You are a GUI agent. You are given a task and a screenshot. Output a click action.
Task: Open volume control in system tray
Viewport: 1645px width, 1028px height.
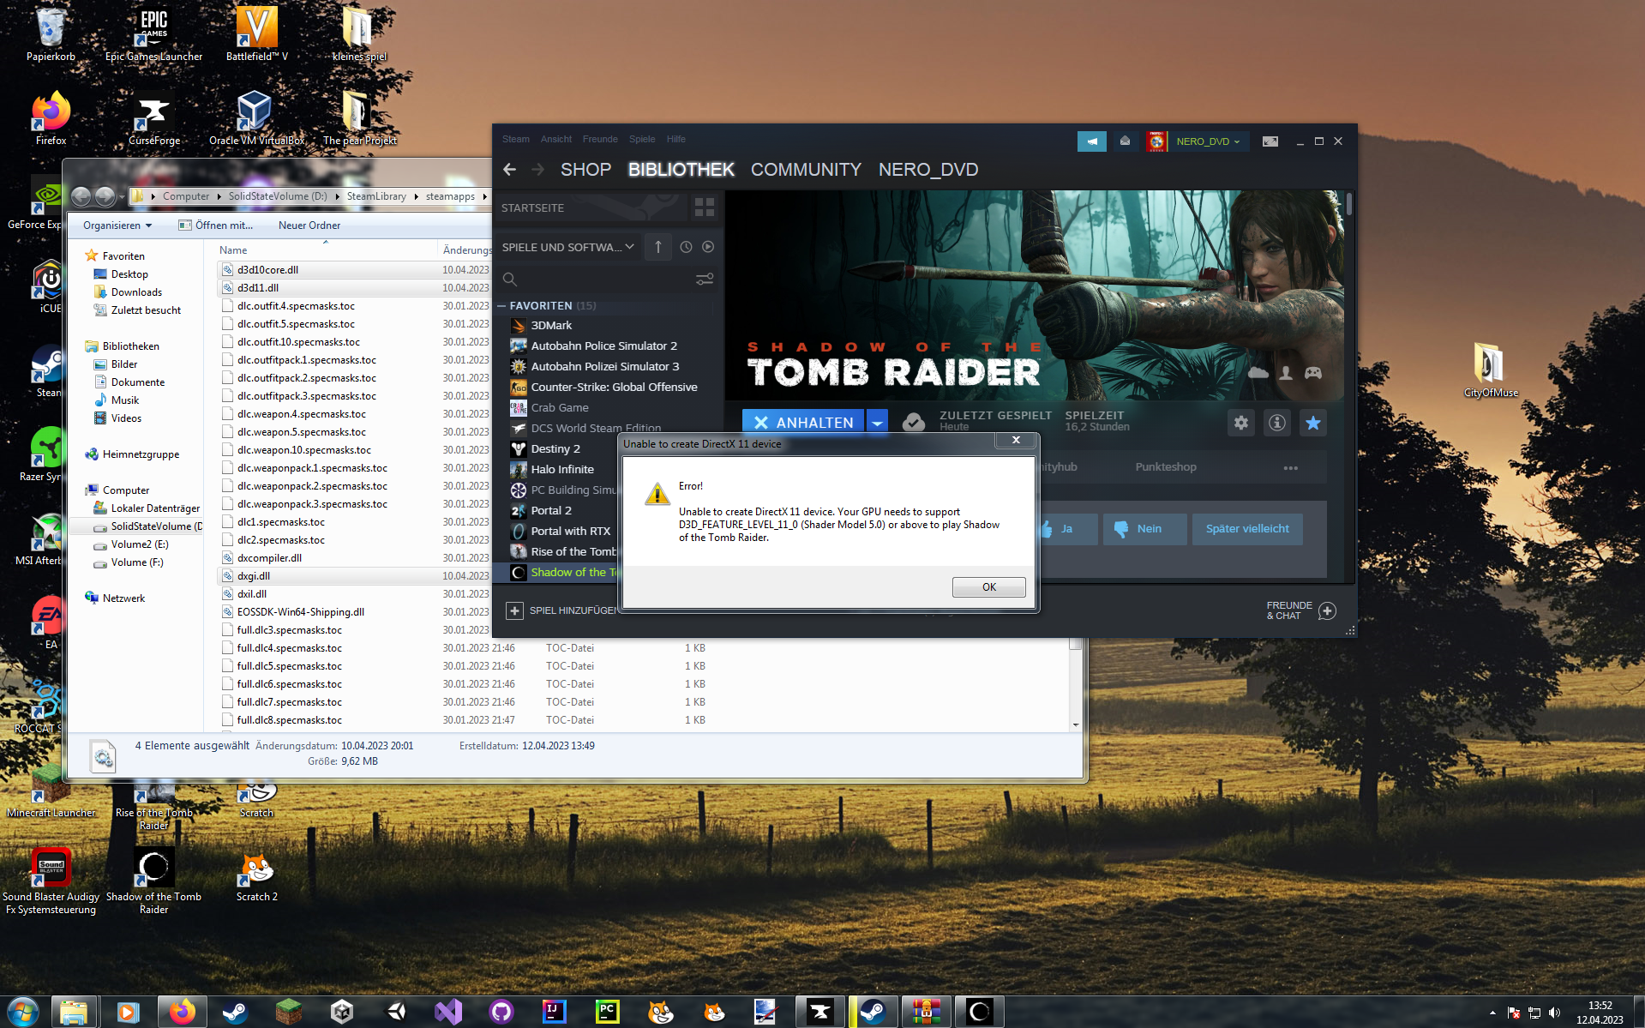[1555, 1013]
